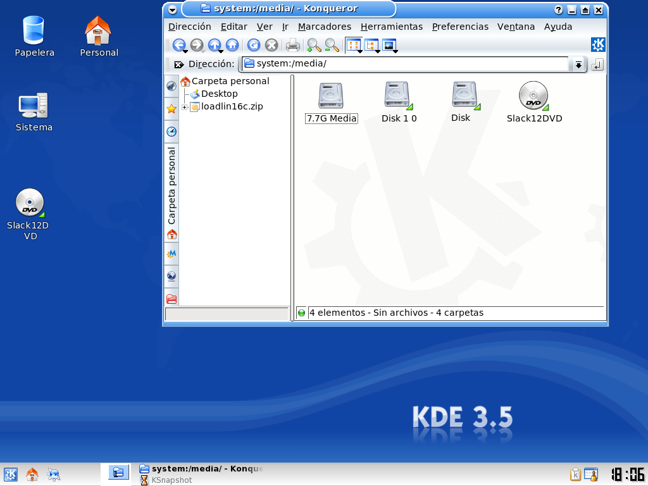This screenshot has height=486, width=648.
Task: Click the Konqueror taskbar entry
Action: pos(201,469)
